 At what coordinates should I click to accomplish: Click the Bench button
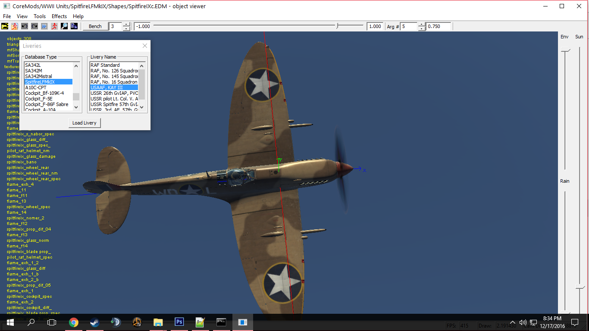pos(95,26)
